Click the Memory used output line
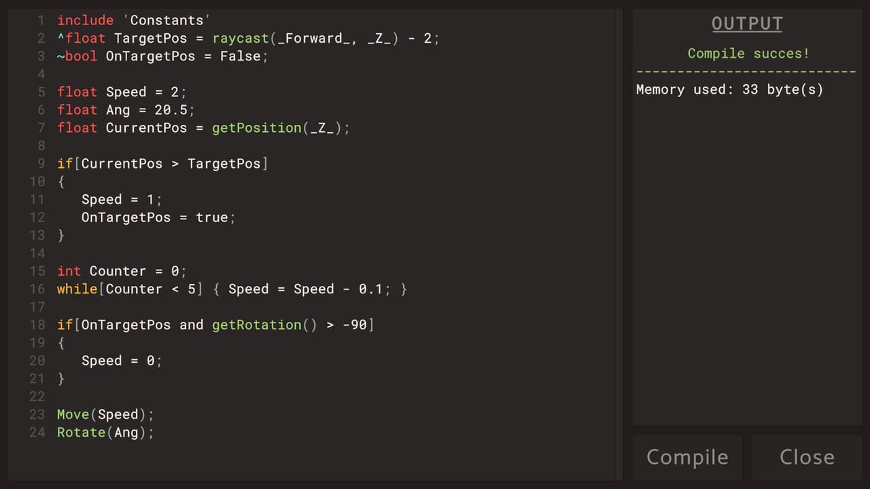 click(x=729, y=89)
